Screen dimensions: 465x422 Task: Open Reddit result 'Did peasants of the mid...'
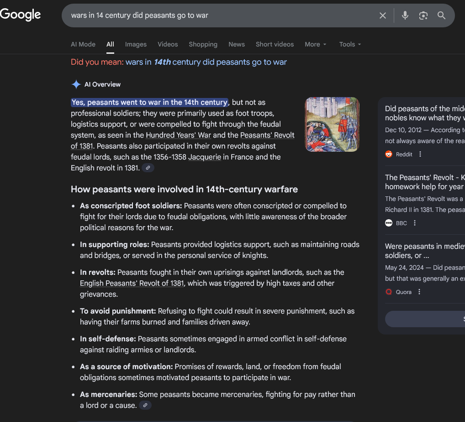pos(425,113)
